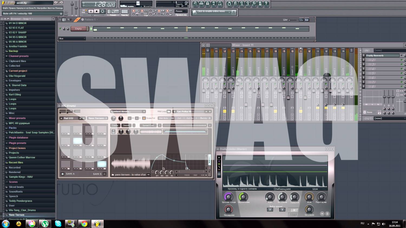Click the Undo history circular arrow icon
The width and height of the screenshot is (406, 228).
pyautogui.click(x=229, y=4)
